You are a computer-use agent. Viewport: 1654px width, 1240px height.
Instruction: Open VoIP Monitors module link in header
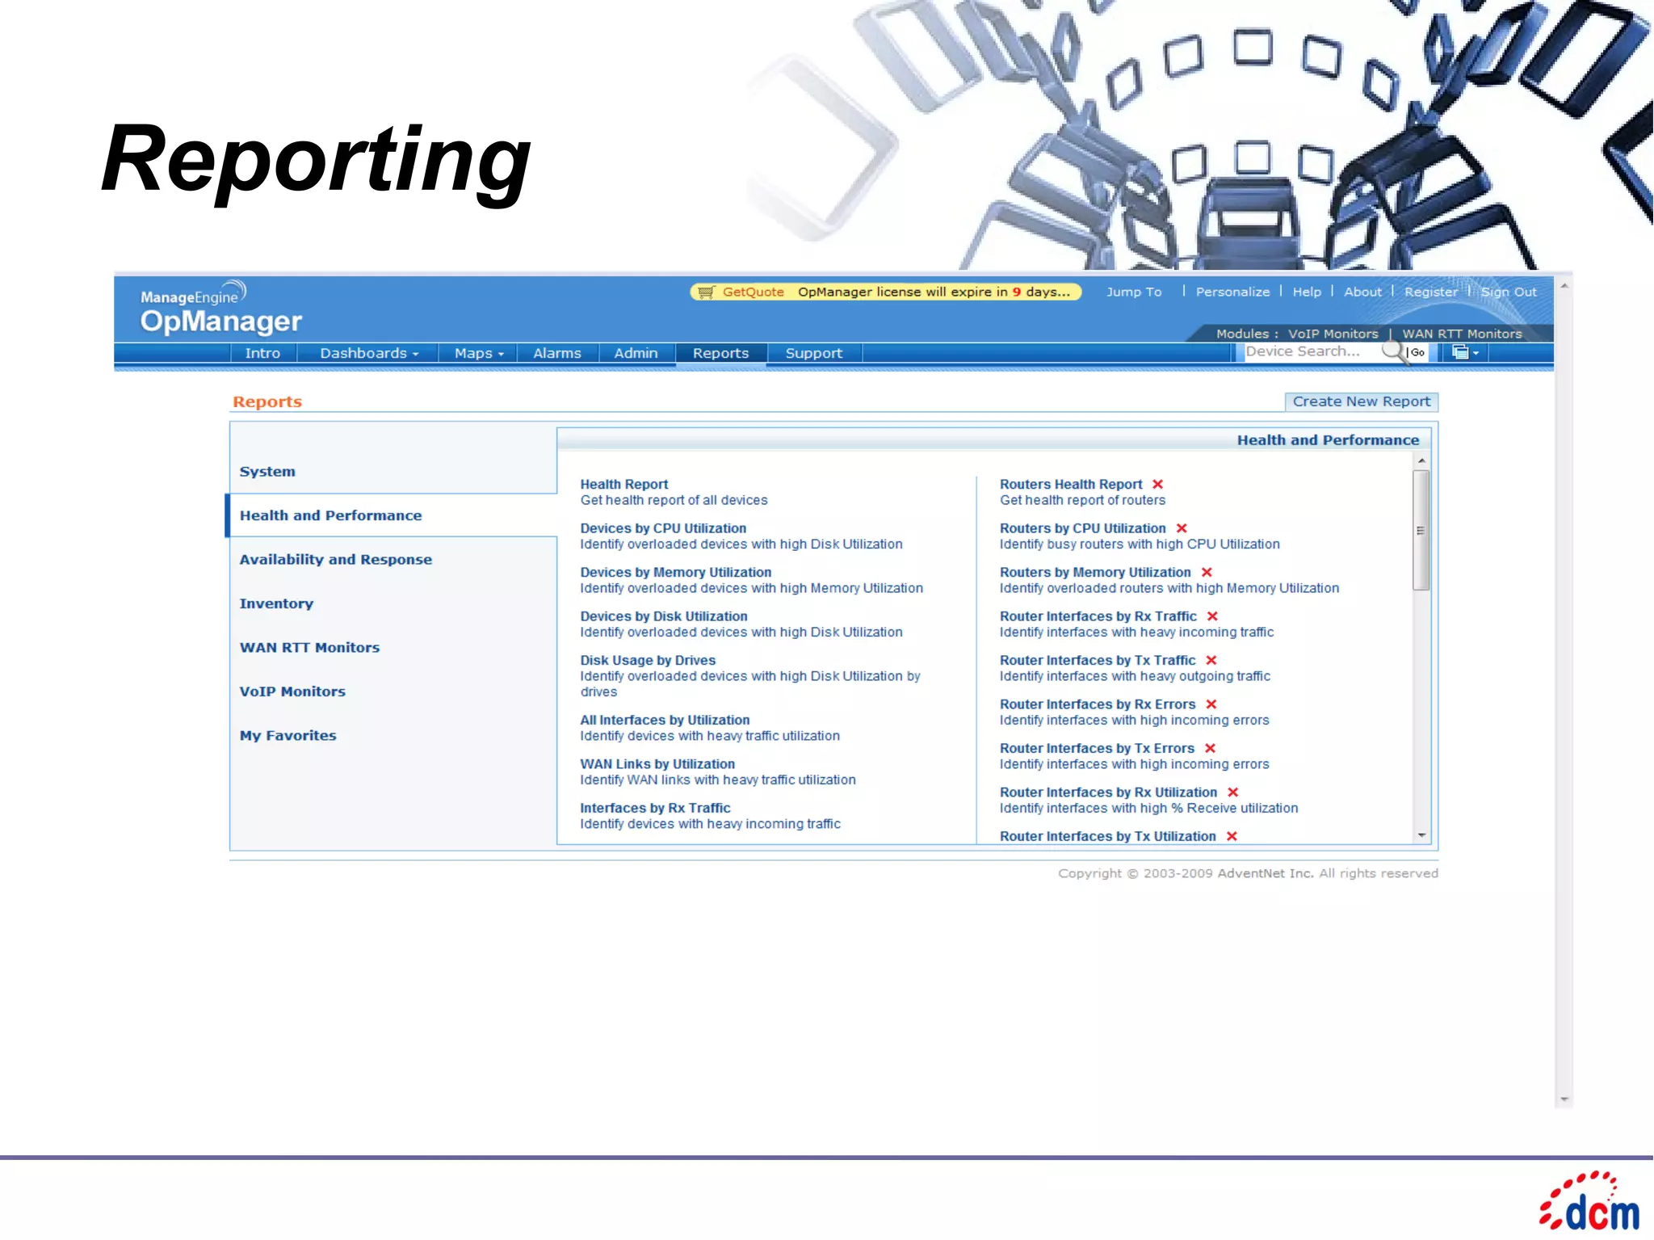click(x=1333, y=334)
